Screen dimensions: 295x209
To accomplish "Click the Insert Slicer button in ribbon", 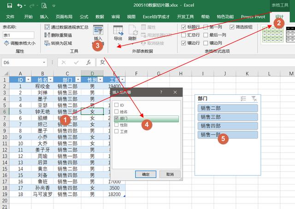I will pos(98,35).
